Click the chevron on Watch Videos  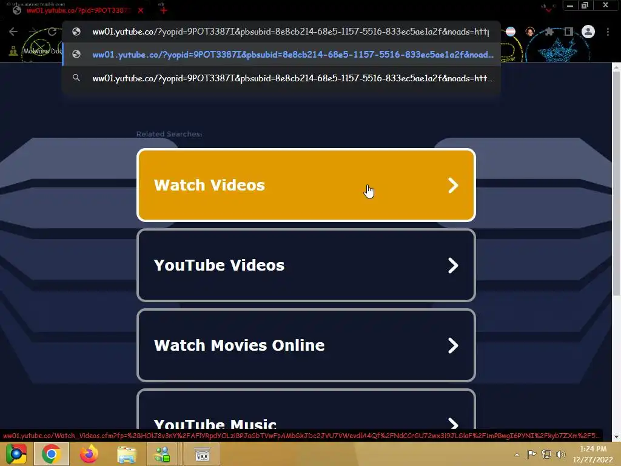(x=453, y=185)
